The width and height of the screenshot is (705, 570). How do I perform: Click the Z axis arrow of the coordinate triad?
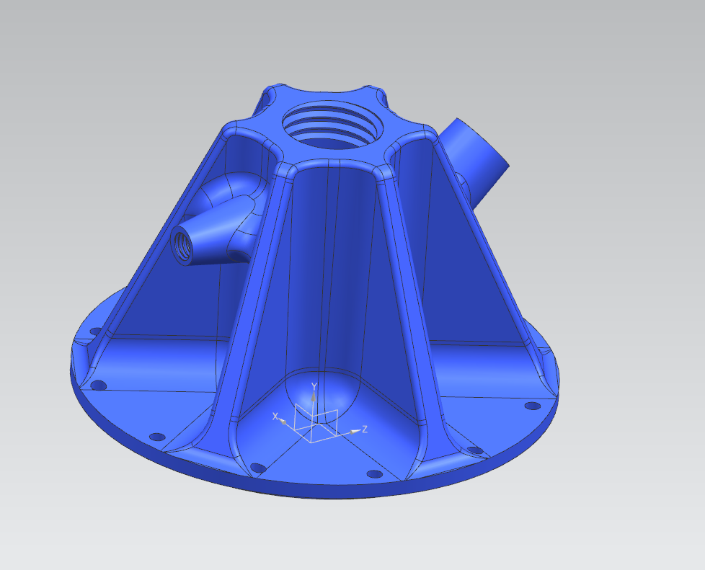[x=355, y=432]
